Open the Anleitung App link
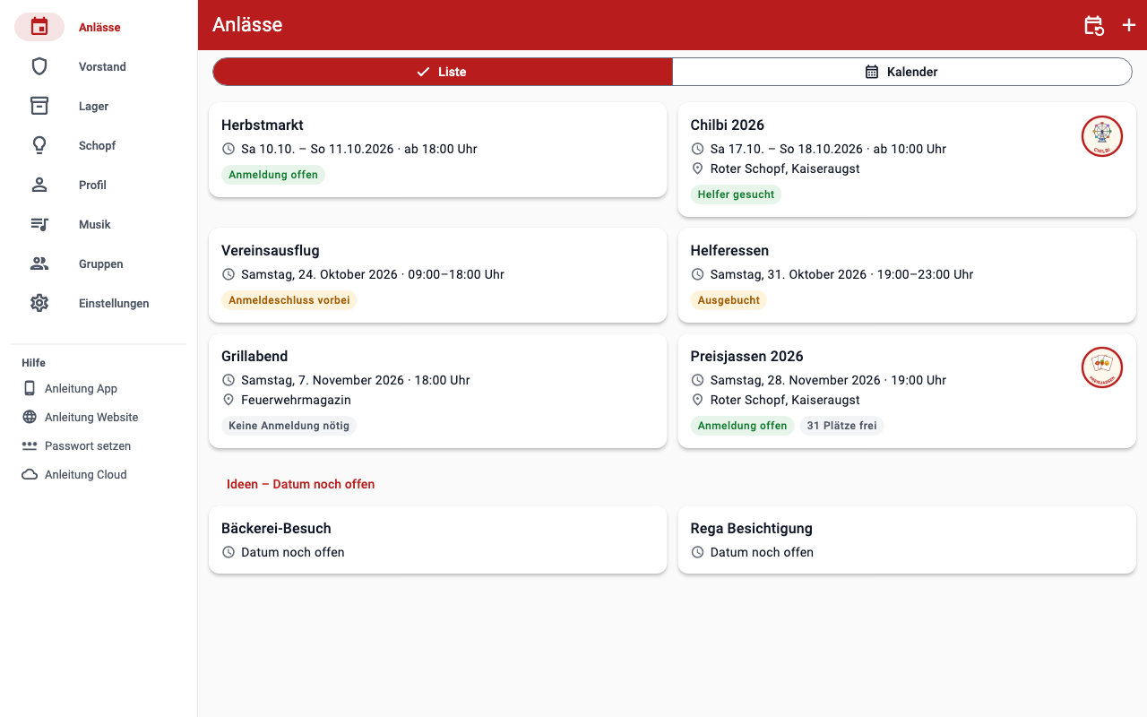Screen dimensions: 1147x717 pyautogui.click(x=81, y=388)
